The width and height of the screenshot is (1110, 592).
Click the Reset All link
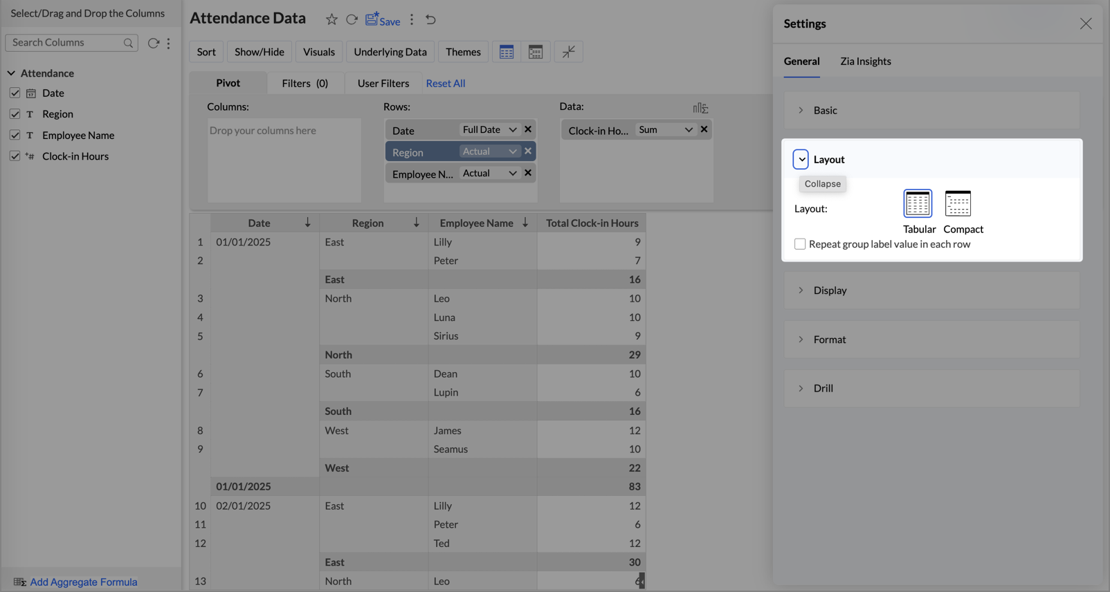pyautogui.click(x=446, y=83)
